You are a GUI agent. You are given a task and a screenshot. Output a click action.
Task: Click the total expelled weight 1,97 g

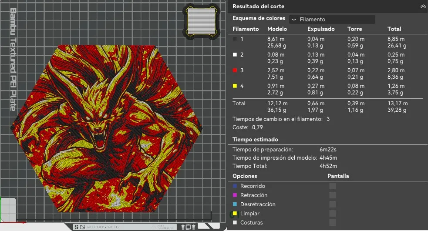(315, 110)
